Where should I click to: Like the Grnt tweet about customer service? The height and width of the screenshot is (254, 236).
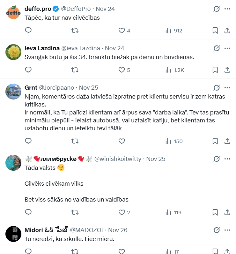coord(122,141)
